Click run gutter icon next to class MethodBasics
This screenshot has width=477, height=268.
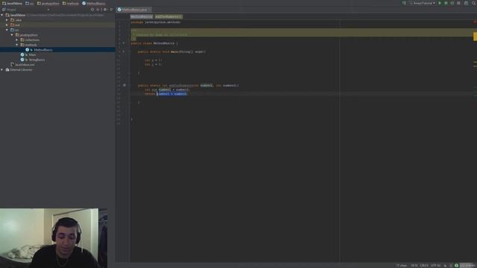pyautogui.click(x=124, y=43)
